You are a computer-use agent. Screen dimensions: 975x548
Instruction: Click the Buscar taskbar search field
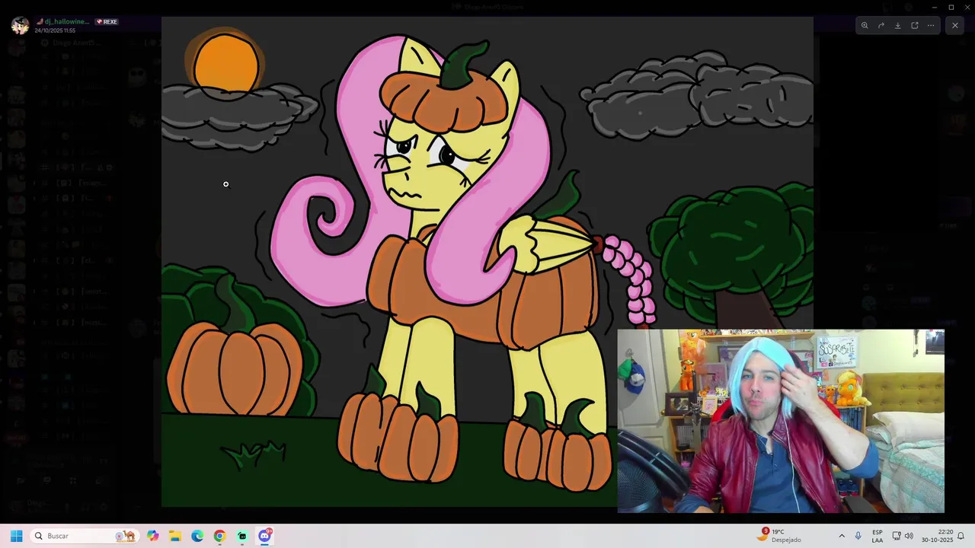coord(84,536)
